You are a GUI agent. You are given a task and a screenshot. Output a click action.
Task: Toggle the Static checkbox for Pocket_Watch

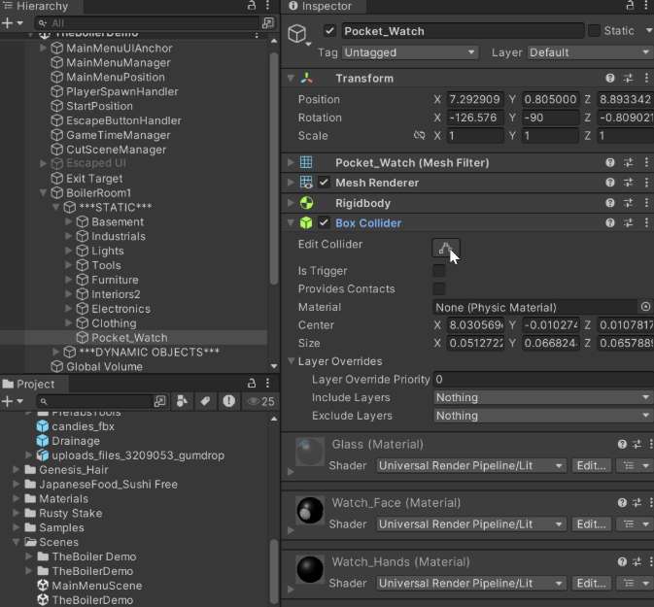pos(594,31)
